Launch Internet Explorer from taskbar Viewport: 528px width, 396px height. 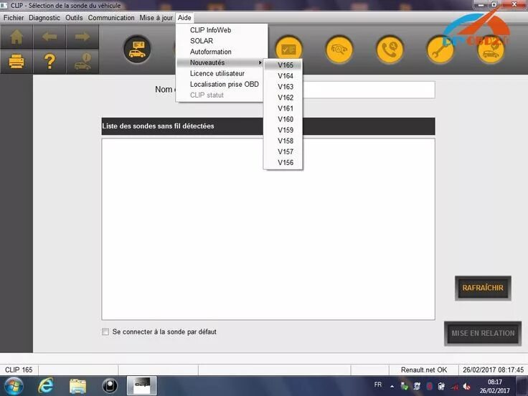tap(45, 386)
